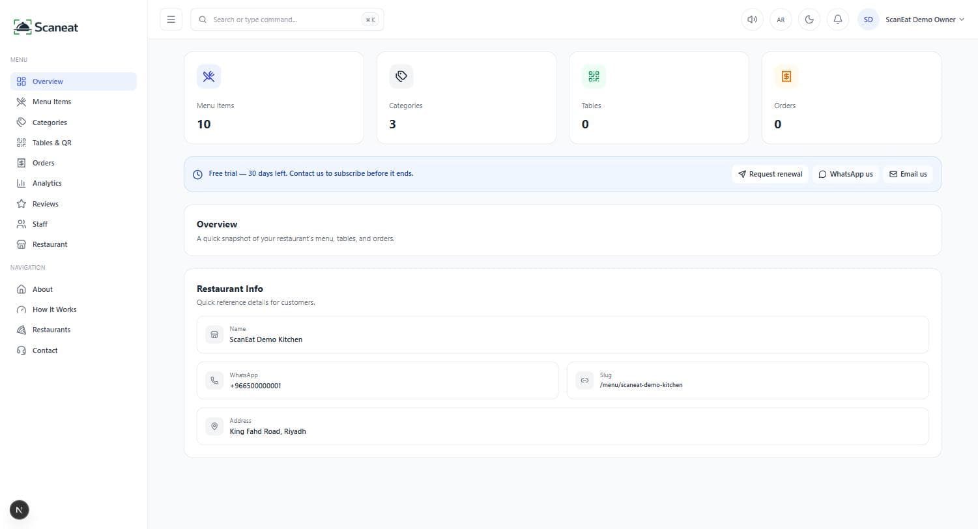Toggle the sidebar with the hamburger icon
The image size is (978, 529).
pyautogui.click(x=171, y=20)
